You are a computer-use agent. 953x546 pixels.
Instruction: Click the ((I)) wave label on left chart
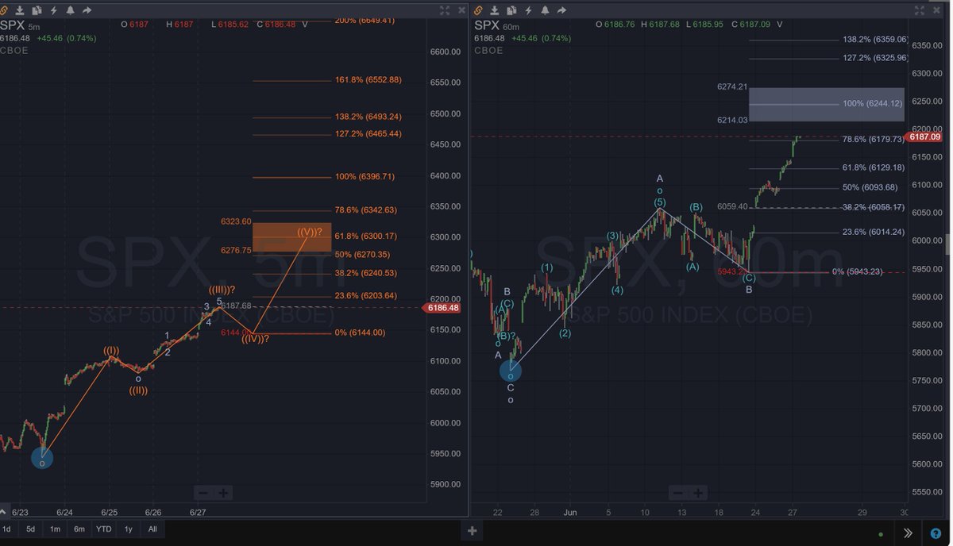click(x=111, y=350)
